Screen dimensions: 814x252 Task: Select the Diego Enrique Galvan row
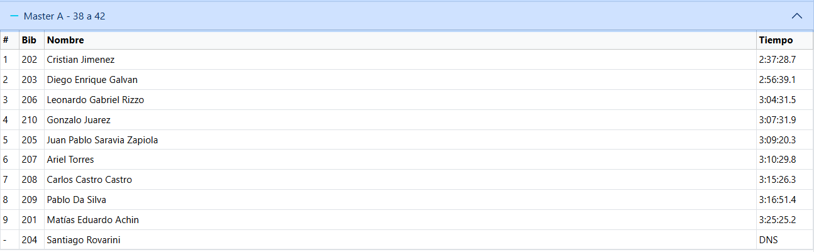click(x=407, y=80)
